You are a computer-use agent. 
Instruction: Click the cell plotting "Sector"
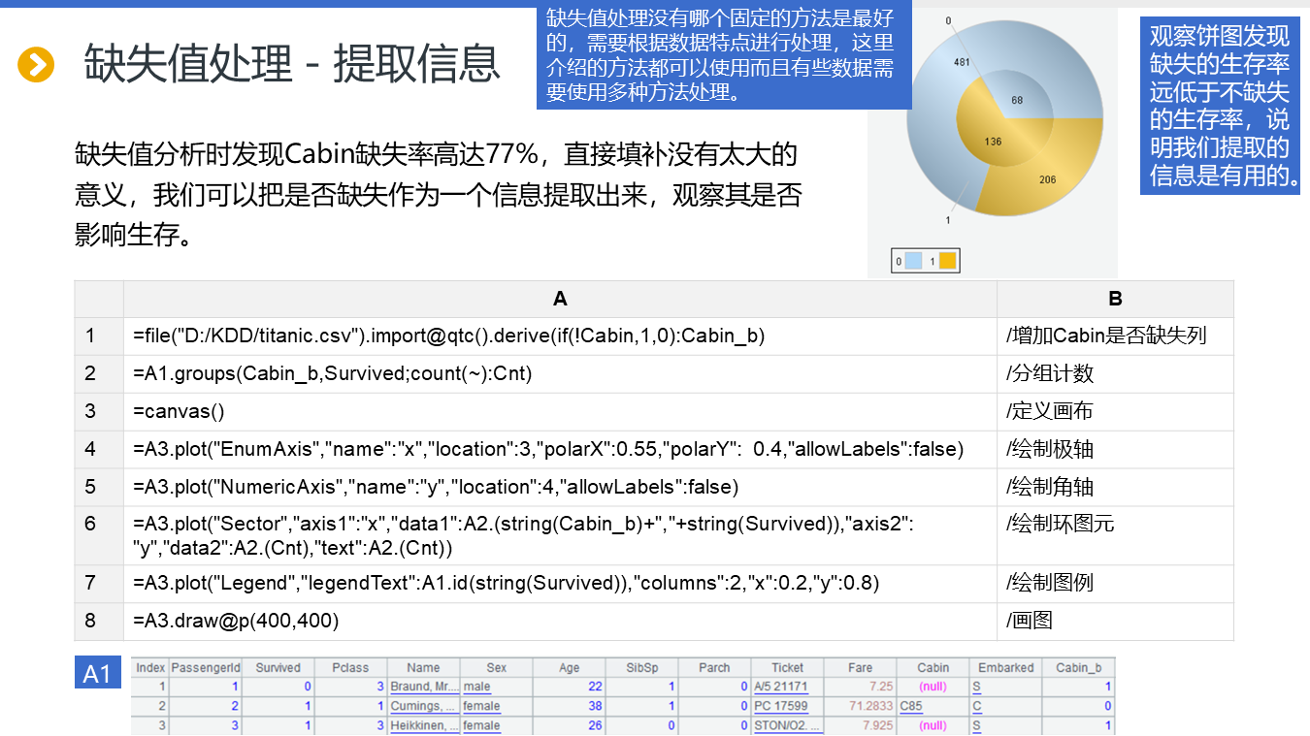tap(560, 535)
